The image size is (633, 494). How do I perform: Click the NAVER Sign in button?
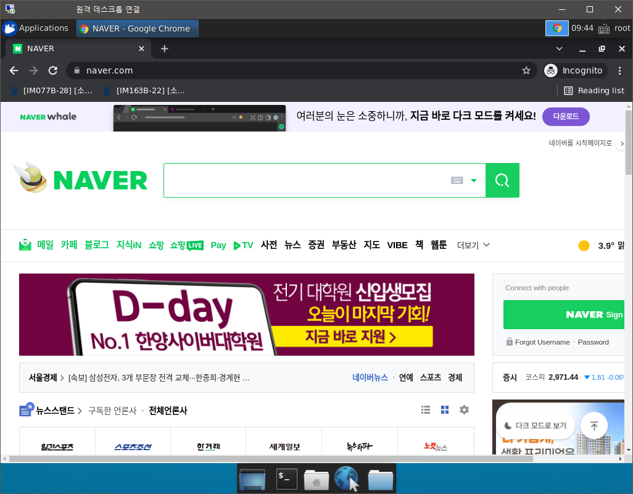[x=564, y=315]
